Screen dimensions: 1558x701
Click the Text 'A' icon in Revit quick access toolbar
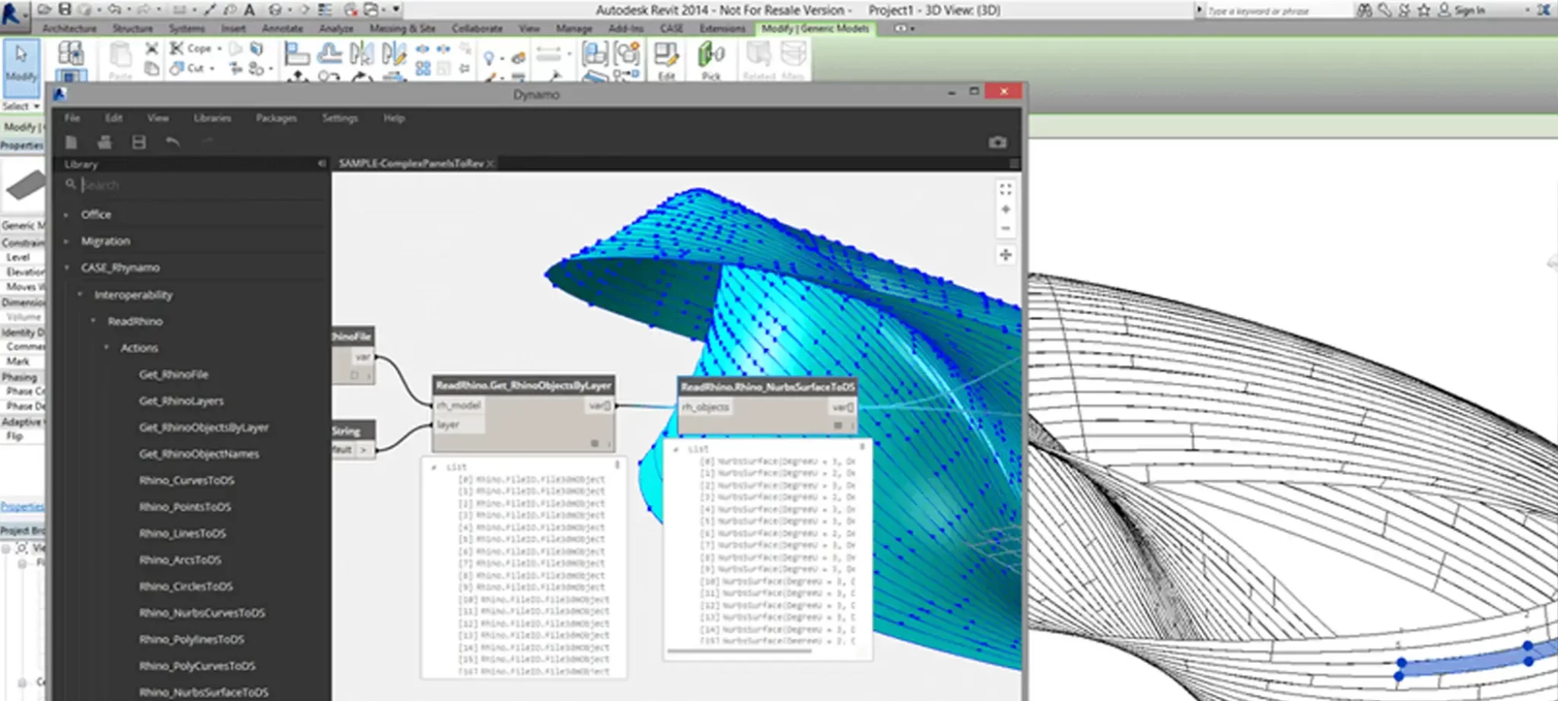pos(249,10)
